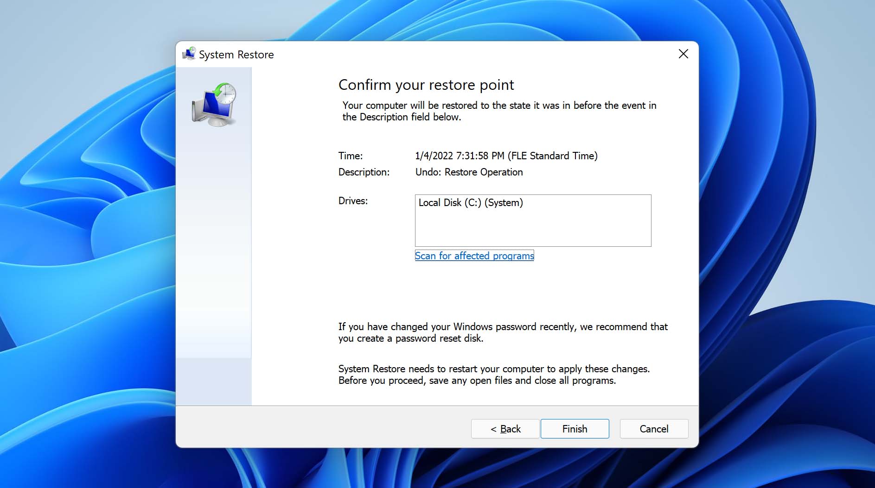The height and width of the screenshot is (488, 875).
Task: Go back with the Back button
Action: [x=505, y=429]
